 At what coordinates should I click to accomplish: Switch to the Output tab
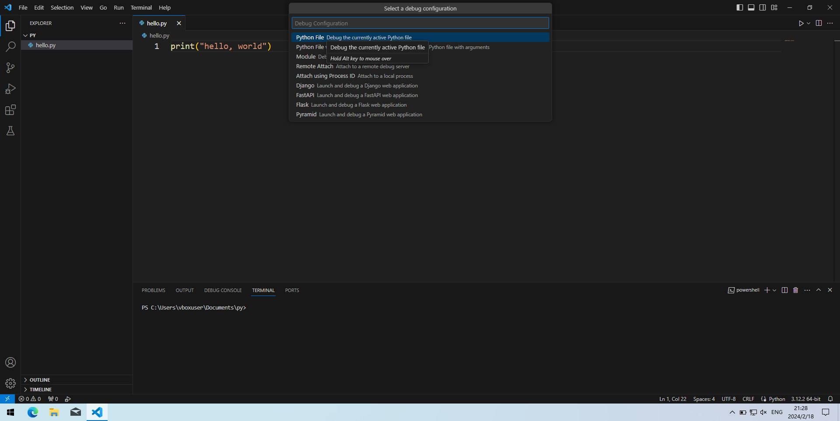pyautogui.click(x=185, y=290)
